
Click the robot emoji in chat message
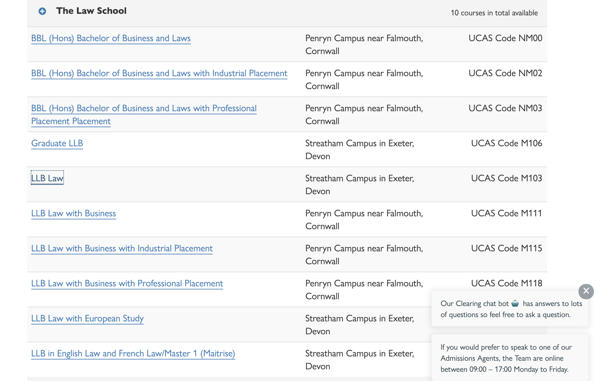click(515, 304)
